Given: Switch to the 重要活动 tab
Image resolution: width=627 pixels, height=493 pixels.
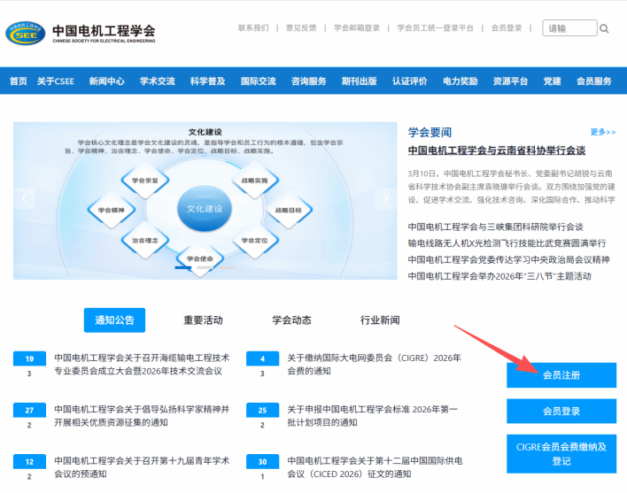Looking at the screenshot, I should [203, 320].
